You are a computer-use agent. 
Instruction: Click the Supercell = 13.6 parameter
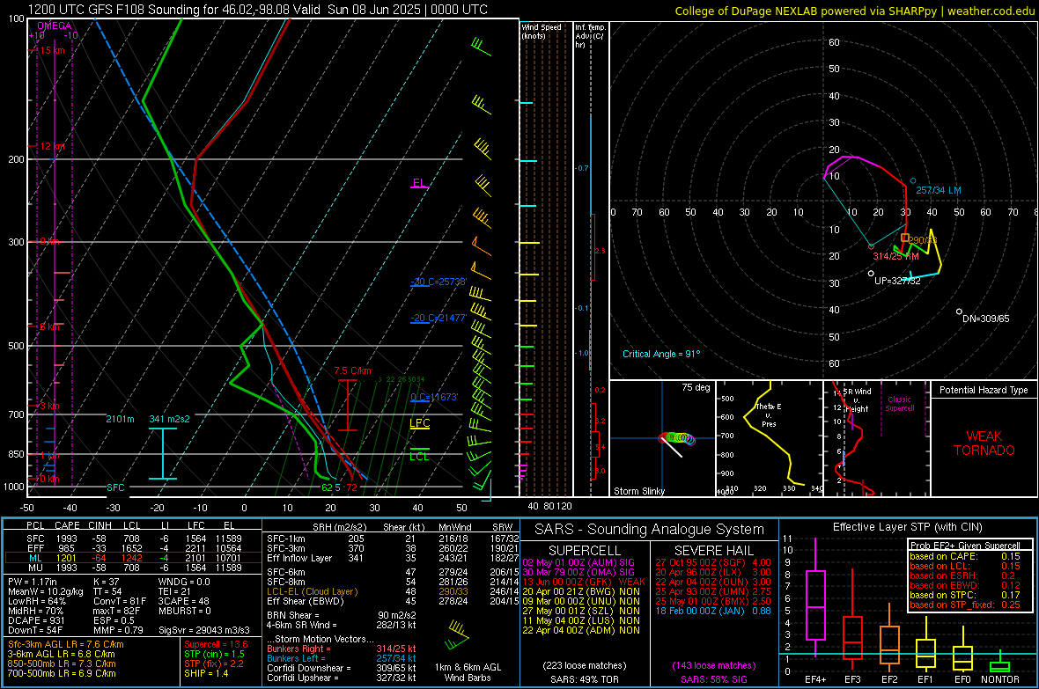tap(216, 645)
